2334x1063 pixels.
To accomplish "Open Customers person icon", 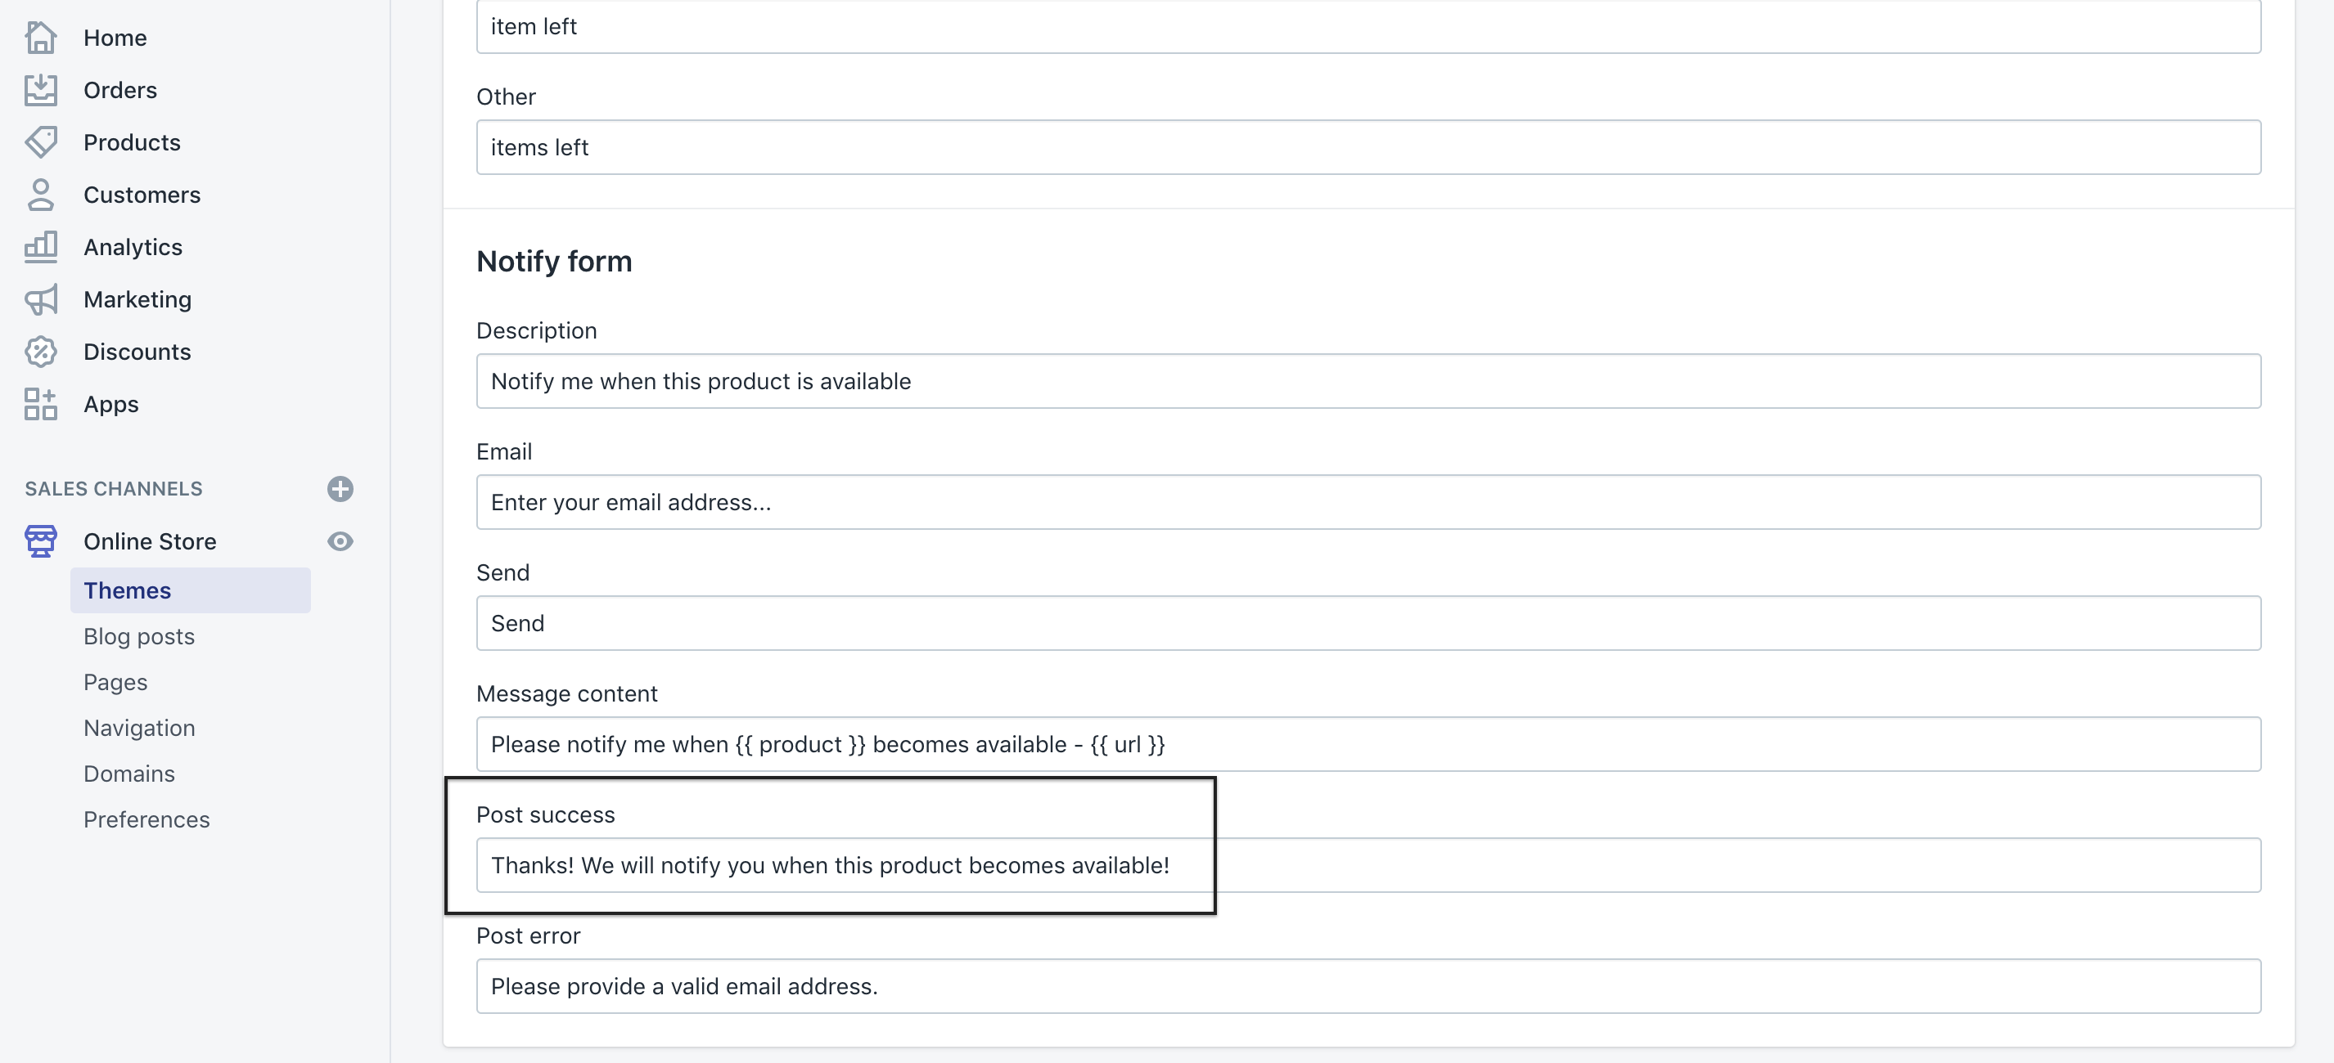I will (41, 195).
